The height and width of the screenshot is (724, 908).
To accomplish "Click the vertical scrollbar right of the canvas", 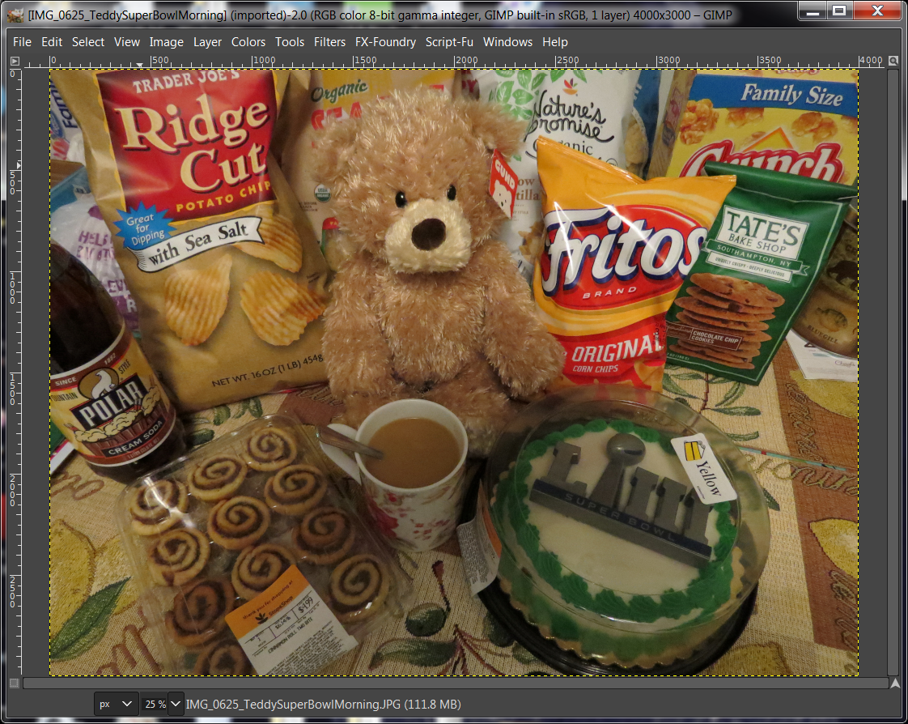I will [894, 372].
